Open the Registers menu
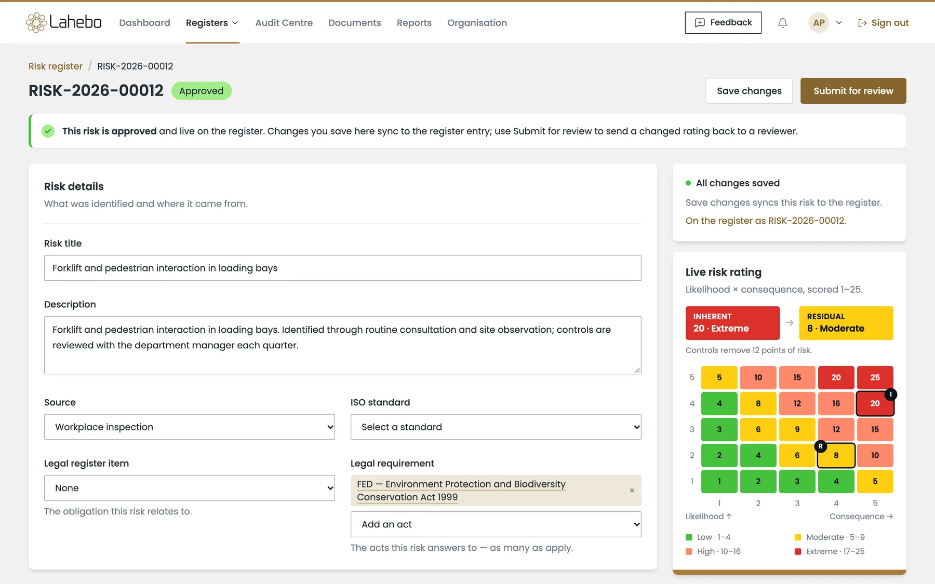Viewport: 935px width, 584px height. point(212,23)
